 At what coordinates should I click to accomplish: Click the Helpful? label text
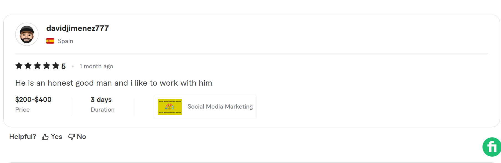22,136
